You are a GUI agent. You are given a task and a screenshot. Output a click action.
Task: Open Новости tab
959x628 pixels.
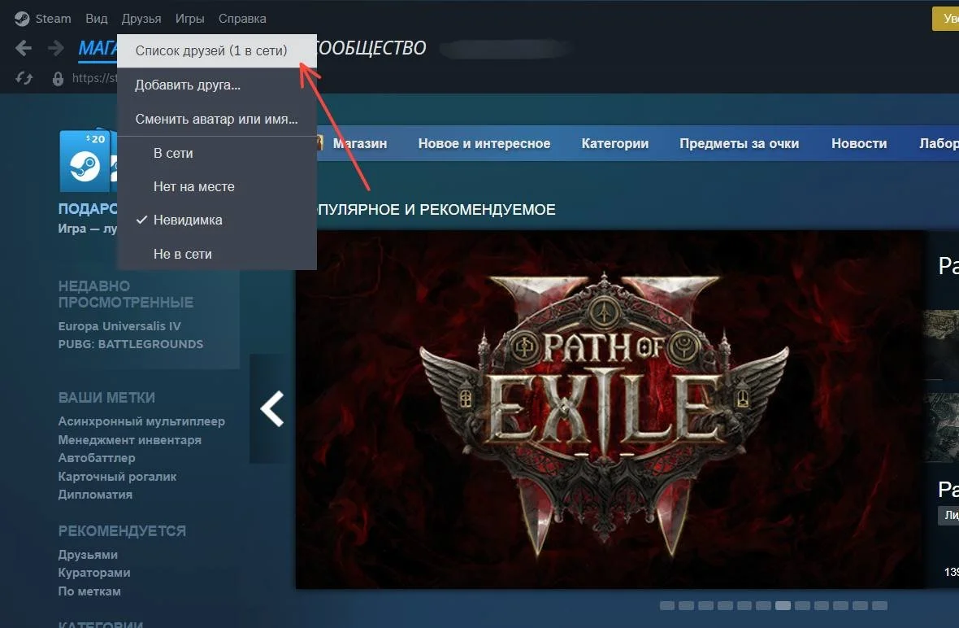pos(859,144)
